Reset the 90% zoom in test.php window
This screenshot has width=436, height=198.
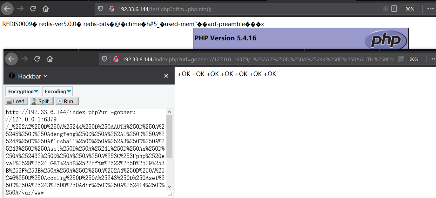410,9
